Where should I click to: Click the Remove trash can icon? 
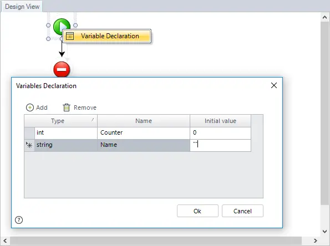pyautogui.click(x=67, y=107)
